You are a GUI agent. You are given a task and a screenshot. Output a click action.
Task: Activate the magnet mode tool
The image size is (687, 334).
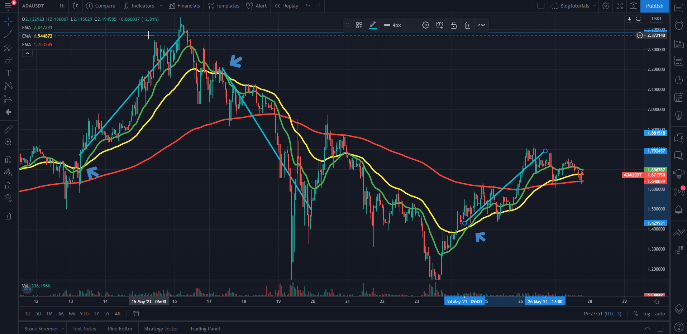pos(8,159)
